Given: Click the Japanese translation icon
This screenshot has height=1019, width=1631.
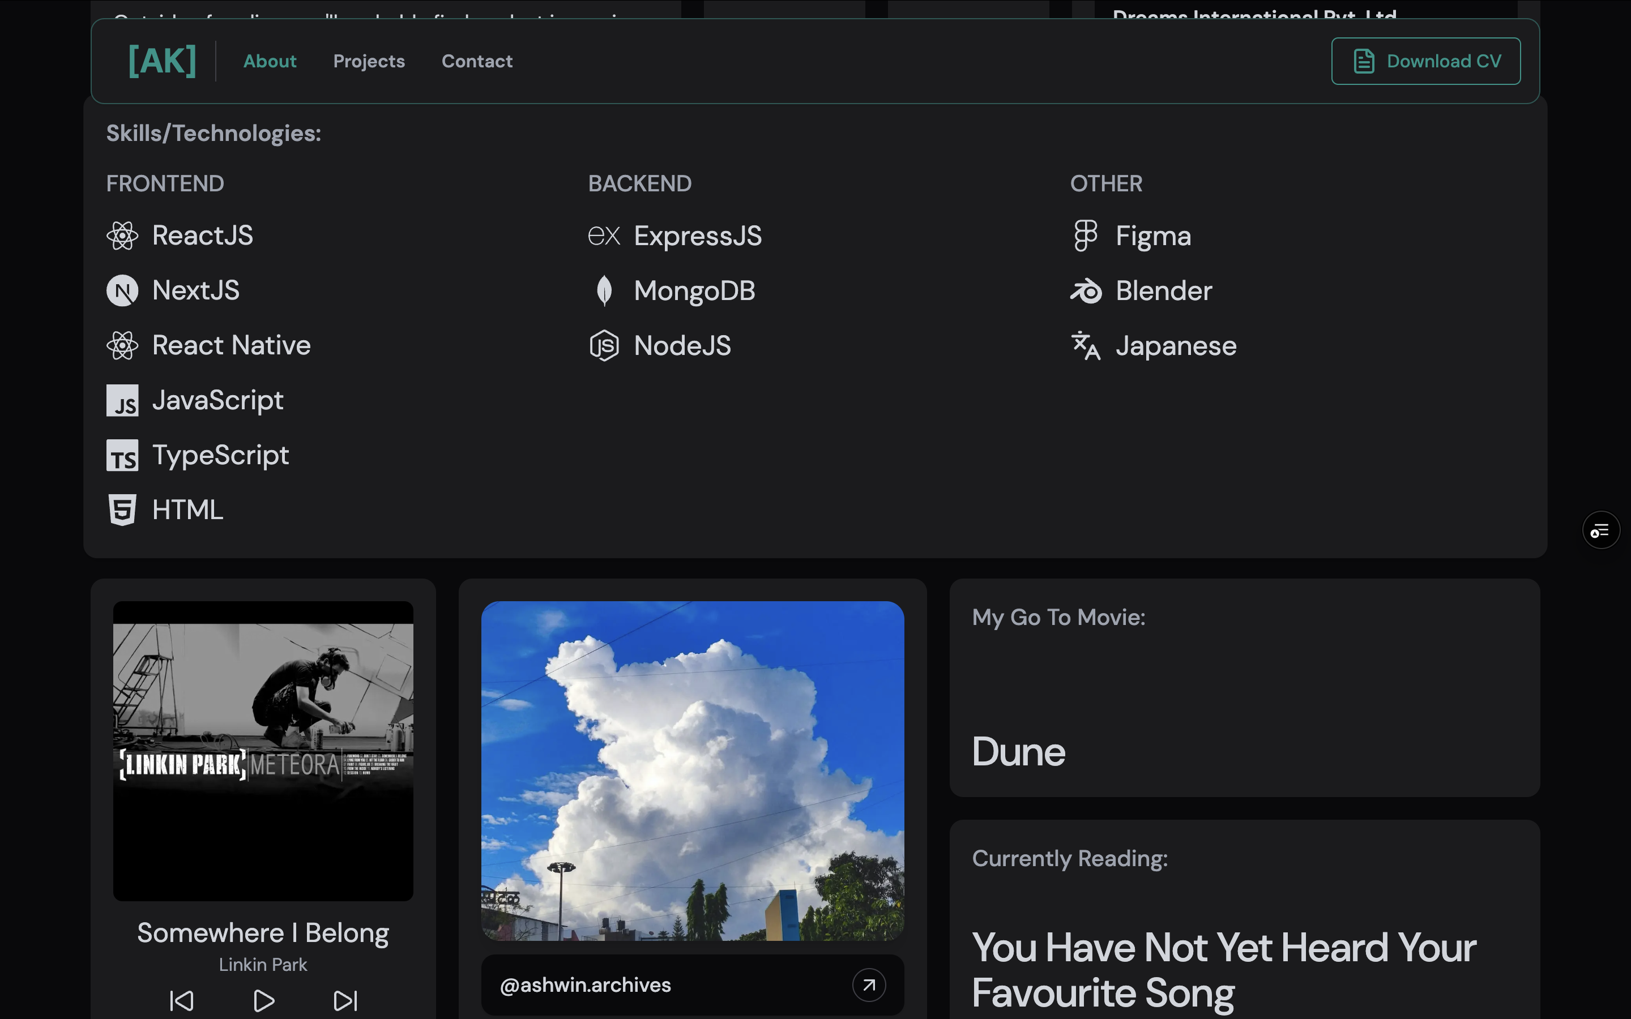Looking at the screenshot, I should (x=1086, y=346).
